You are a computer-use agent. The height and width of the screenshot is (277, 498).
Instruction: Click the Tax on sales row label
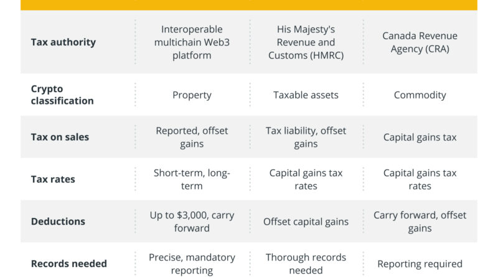(x=61, y=137)
